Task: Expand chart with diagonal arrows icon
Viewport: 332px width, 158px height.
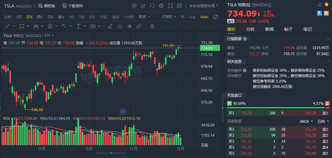Action: coord(216,17)
